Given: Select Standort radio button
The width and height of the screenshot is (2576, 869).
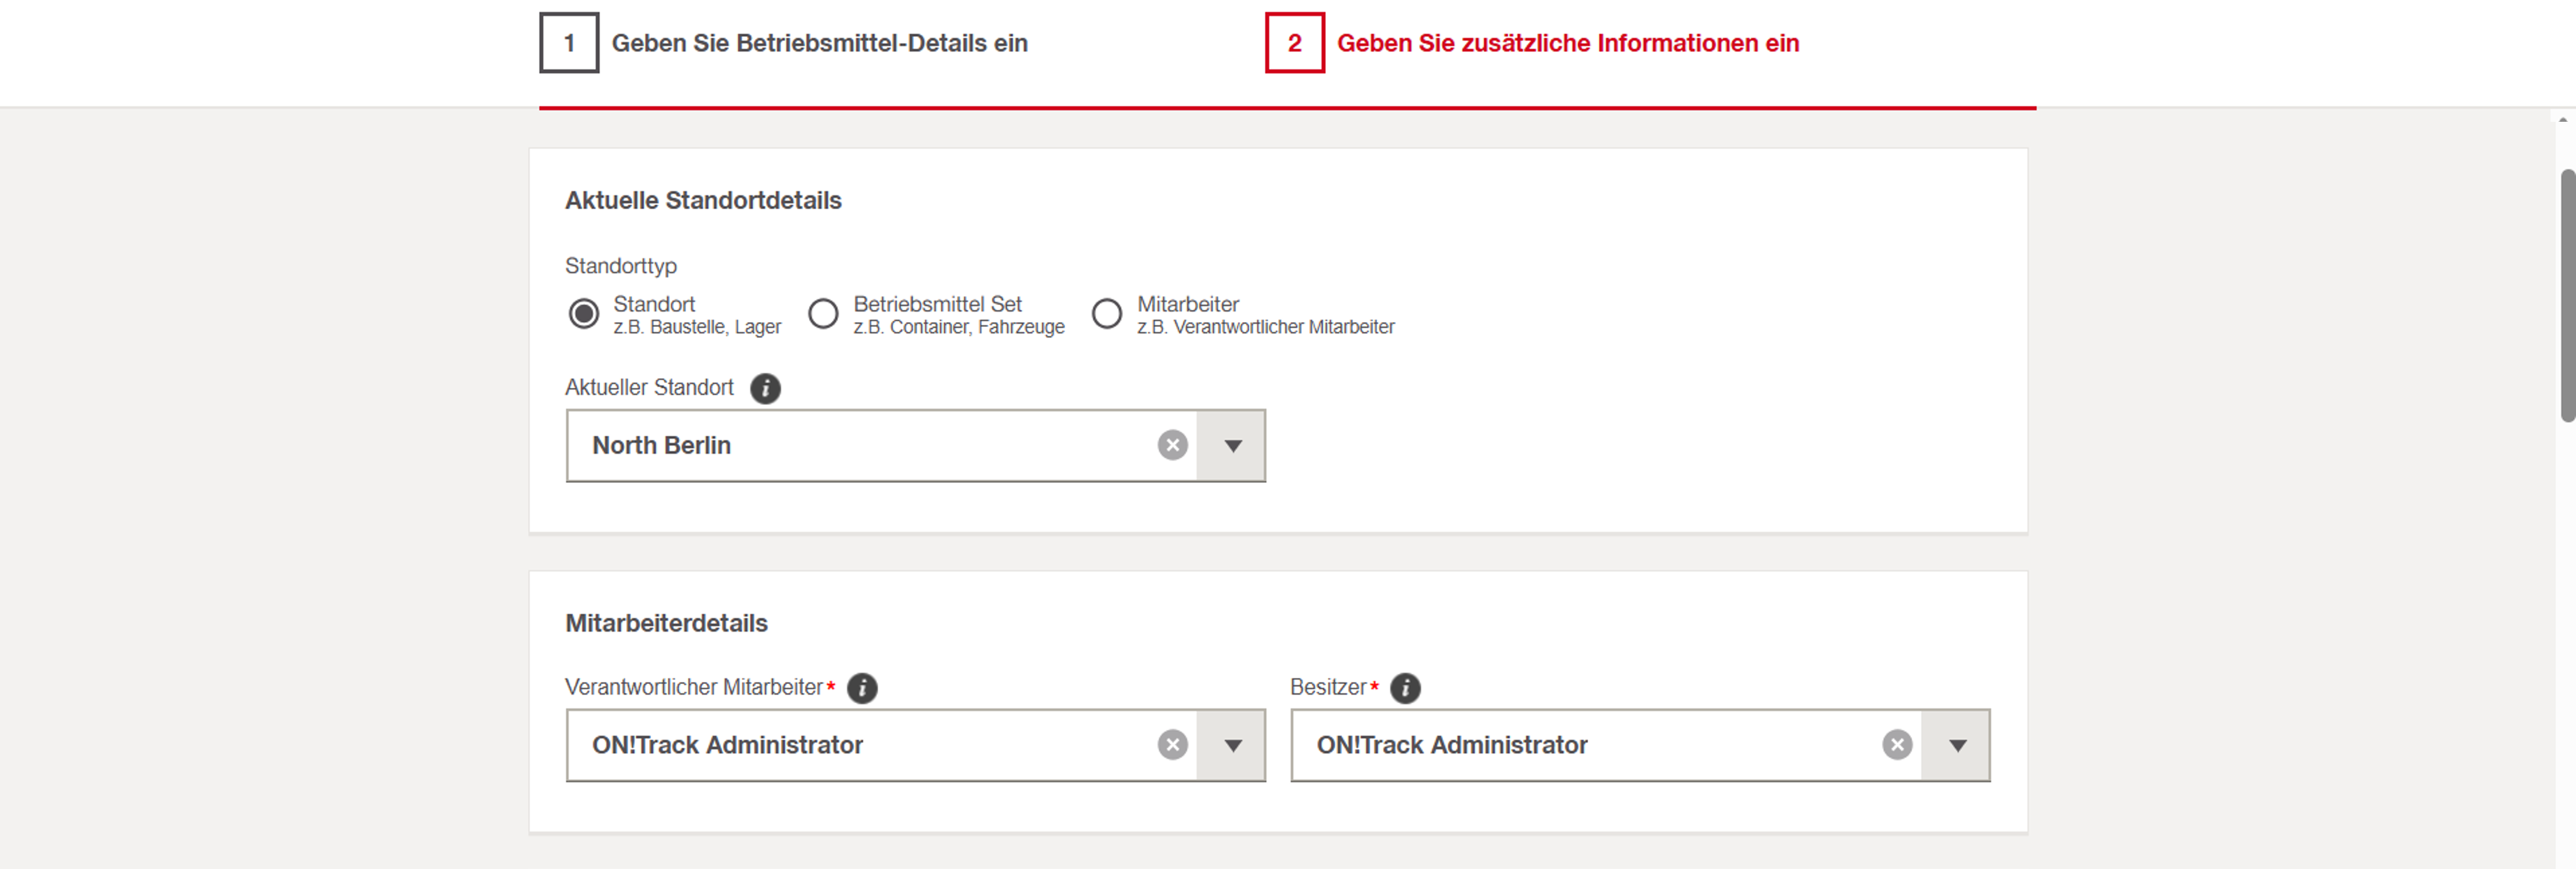Looking at the screenshot, I should point(584,314).
